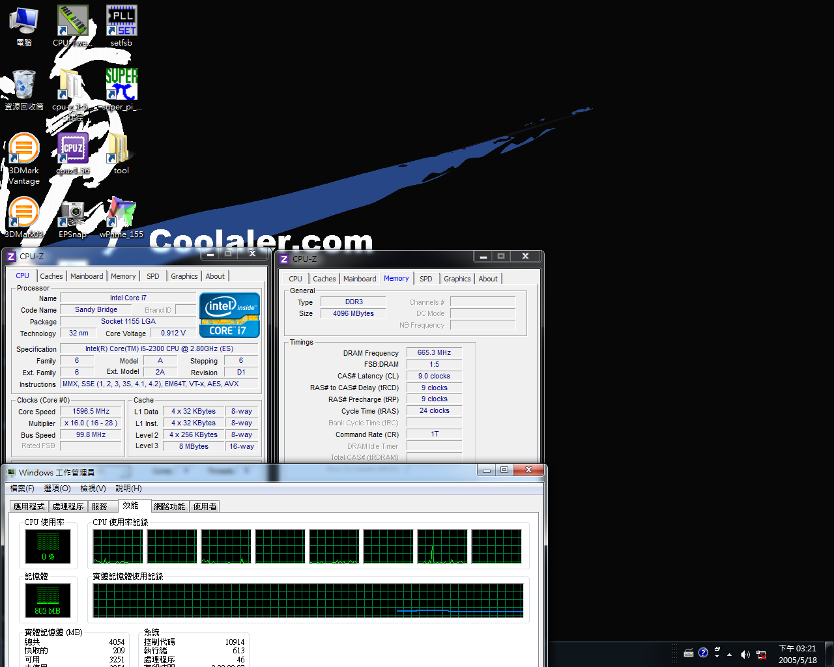Click the Intel Core i7 logo badge
Screen dimensions: 834x667
coord(230,315)
